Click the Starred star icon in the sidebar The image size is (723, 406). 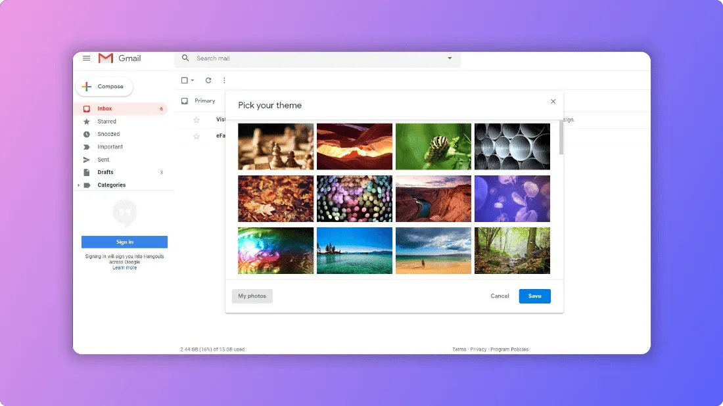[x=87, y=122]
